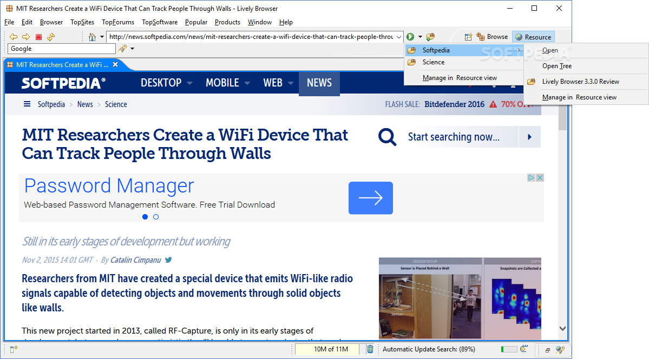Open the TopSoftware menu

coord(160,22)
